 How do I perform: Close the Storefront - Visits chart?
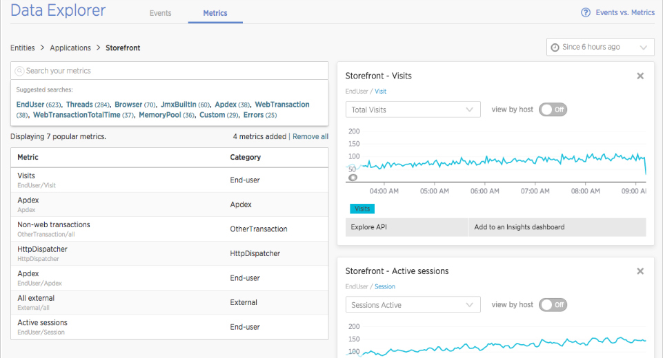pyautogui.click(x=640, y=76)
